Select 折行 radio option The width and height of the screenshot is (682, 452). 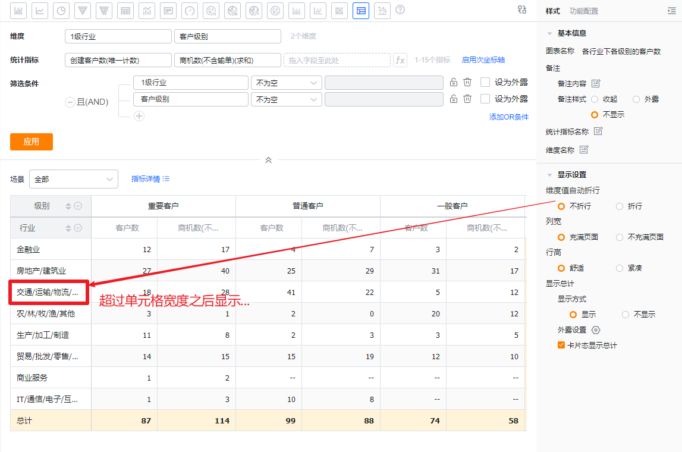point(620,206)
